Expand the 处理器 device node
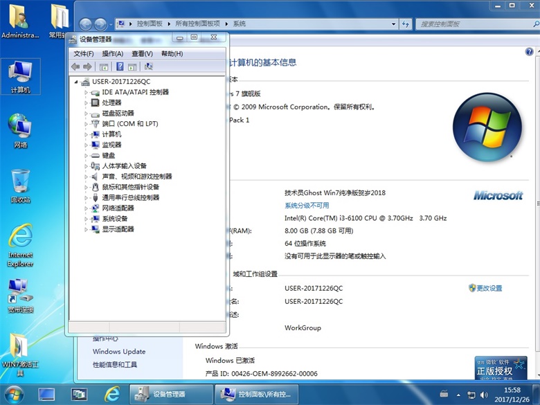The image size is (540, 405). click(x=87, y=102)
